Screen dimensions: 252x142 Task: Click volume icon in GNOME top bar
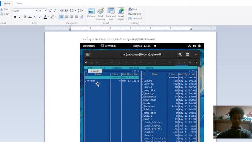(194, 46)
